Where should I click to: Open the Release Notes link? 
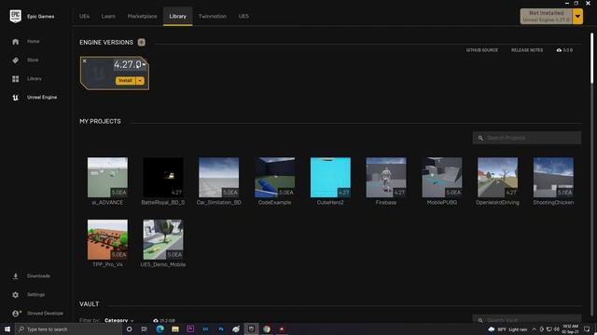click(527, 50)
